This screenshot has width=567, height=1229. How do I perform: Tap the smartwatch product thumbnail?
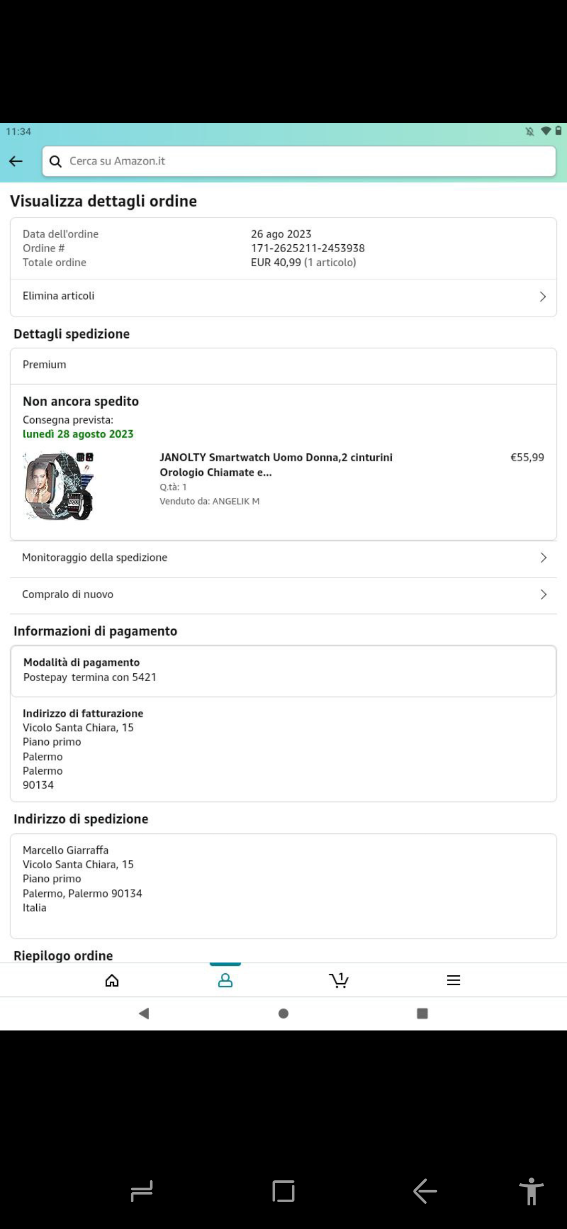coord(59,485)
